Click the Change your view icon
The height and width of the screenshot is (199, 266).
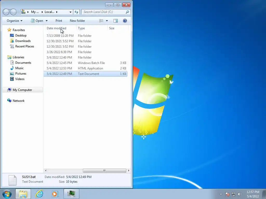(x=101, y=21)
